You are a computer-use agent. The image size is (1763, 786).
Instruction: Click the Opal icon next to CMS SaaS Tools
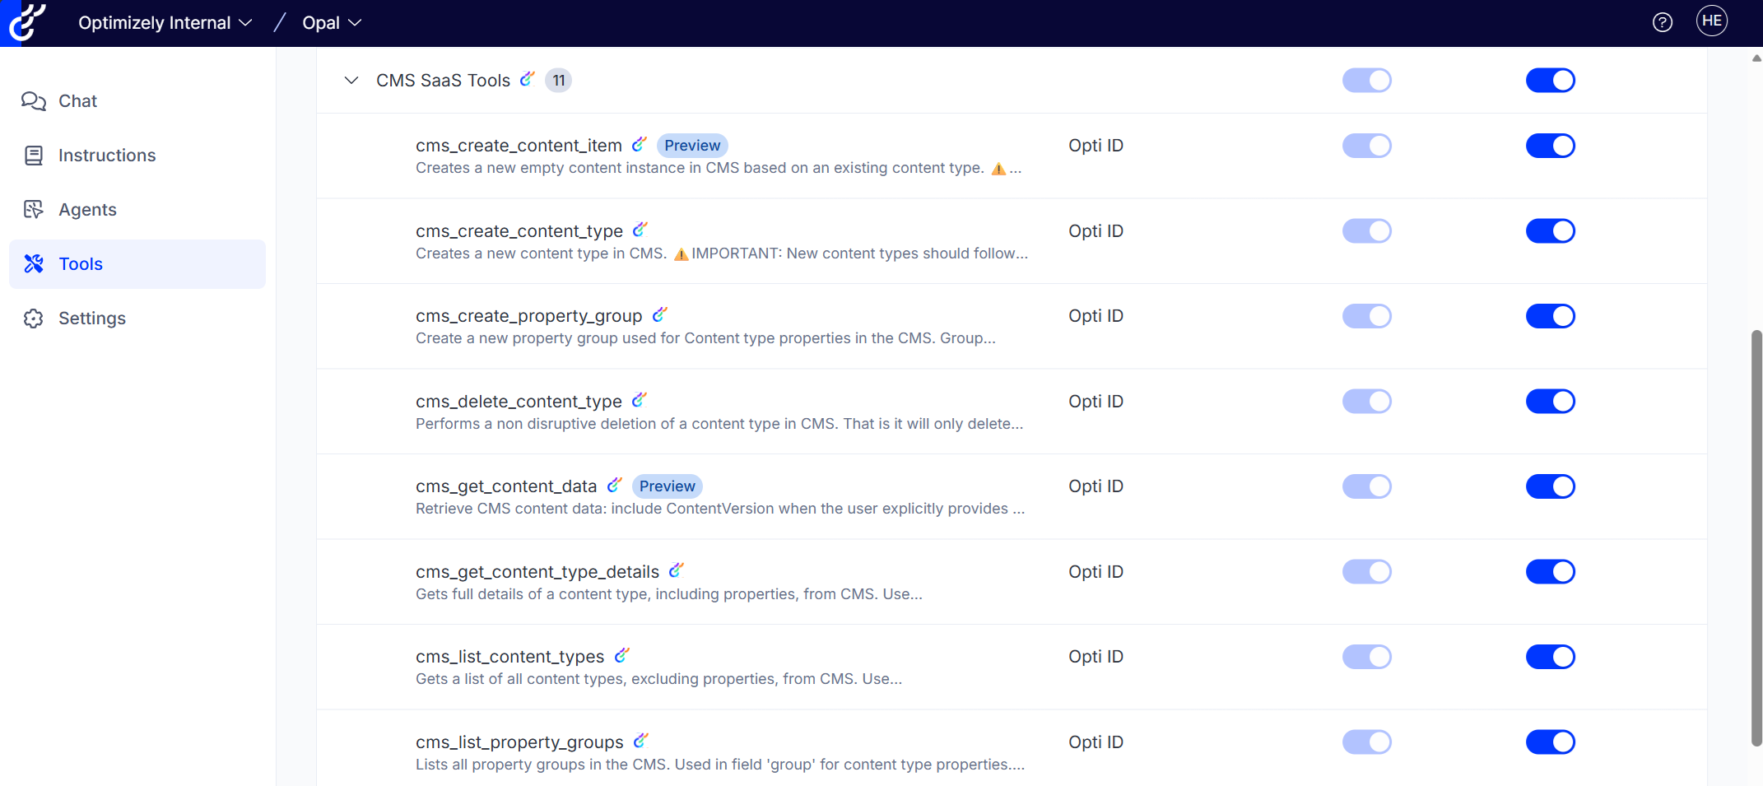tap(528, 80)
